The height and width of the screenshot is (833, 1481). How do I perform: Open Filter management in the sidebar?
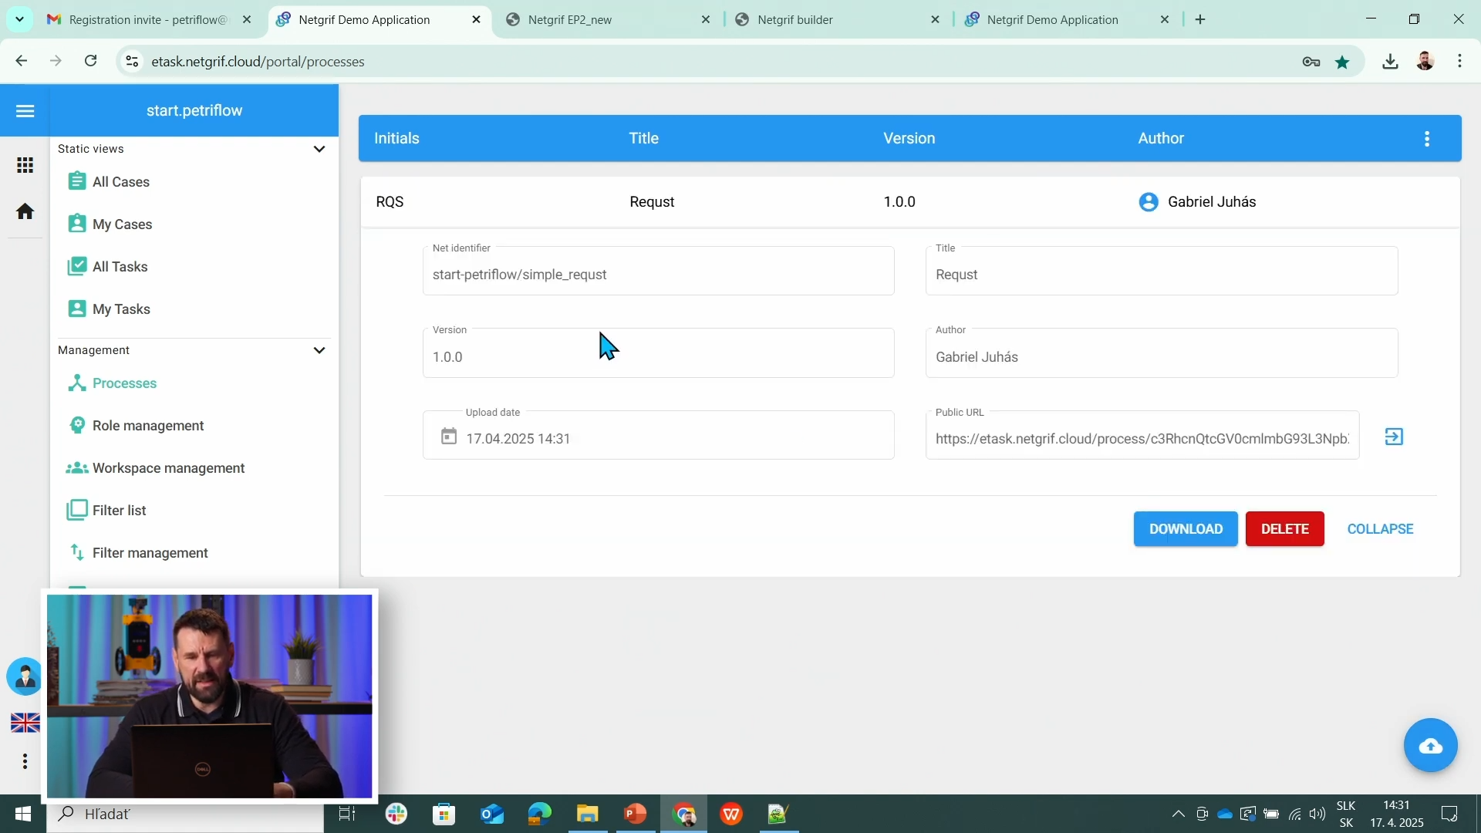pyautogui.click(x=150, y=552)
